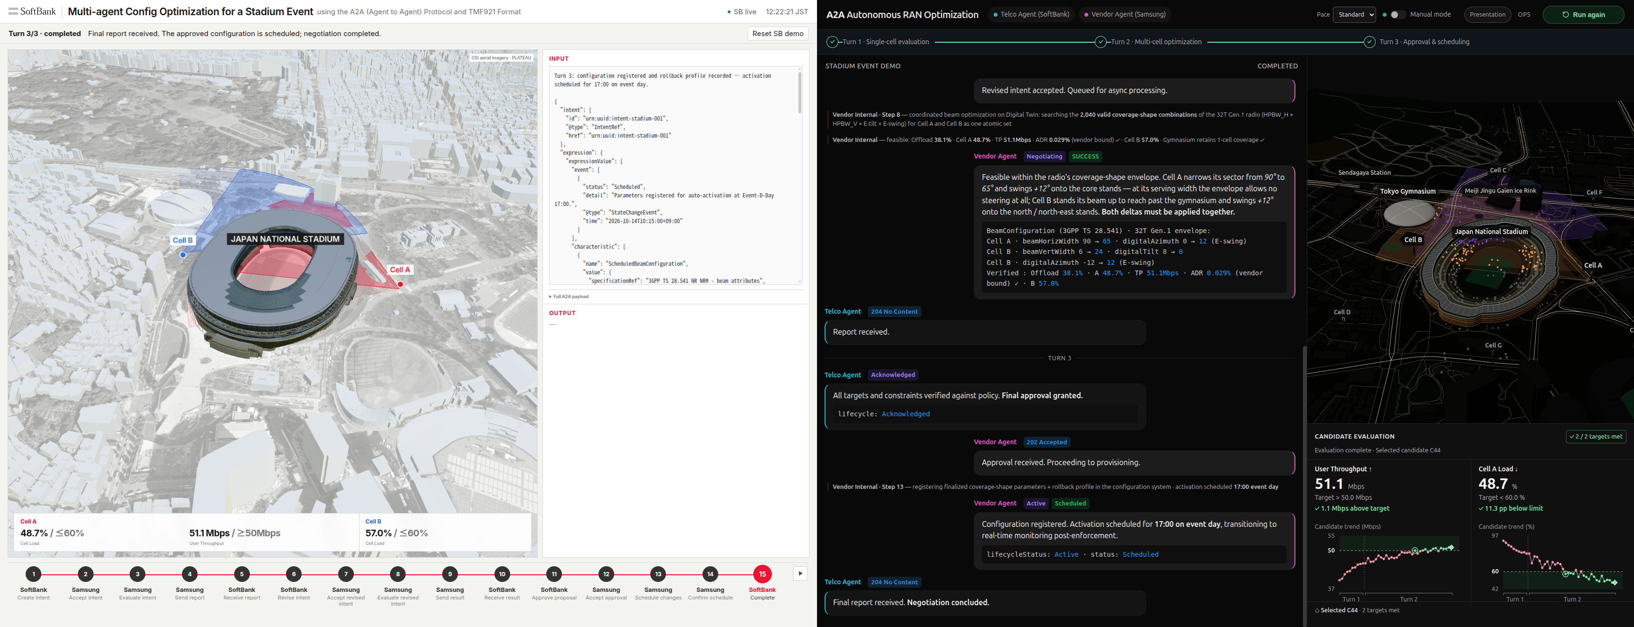
Task: Select step 7 Accept revised intent marker
Action: 346,574
